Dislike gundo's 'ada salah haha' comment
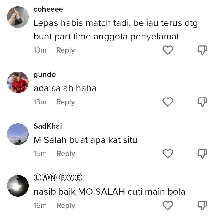This screenshot has height=222, width=215. click(x=202, y=102)
